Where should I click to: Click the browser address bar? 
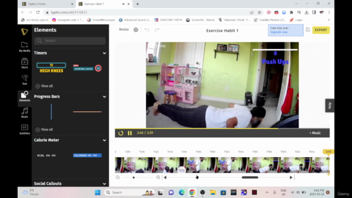click(x=146, y=12)
